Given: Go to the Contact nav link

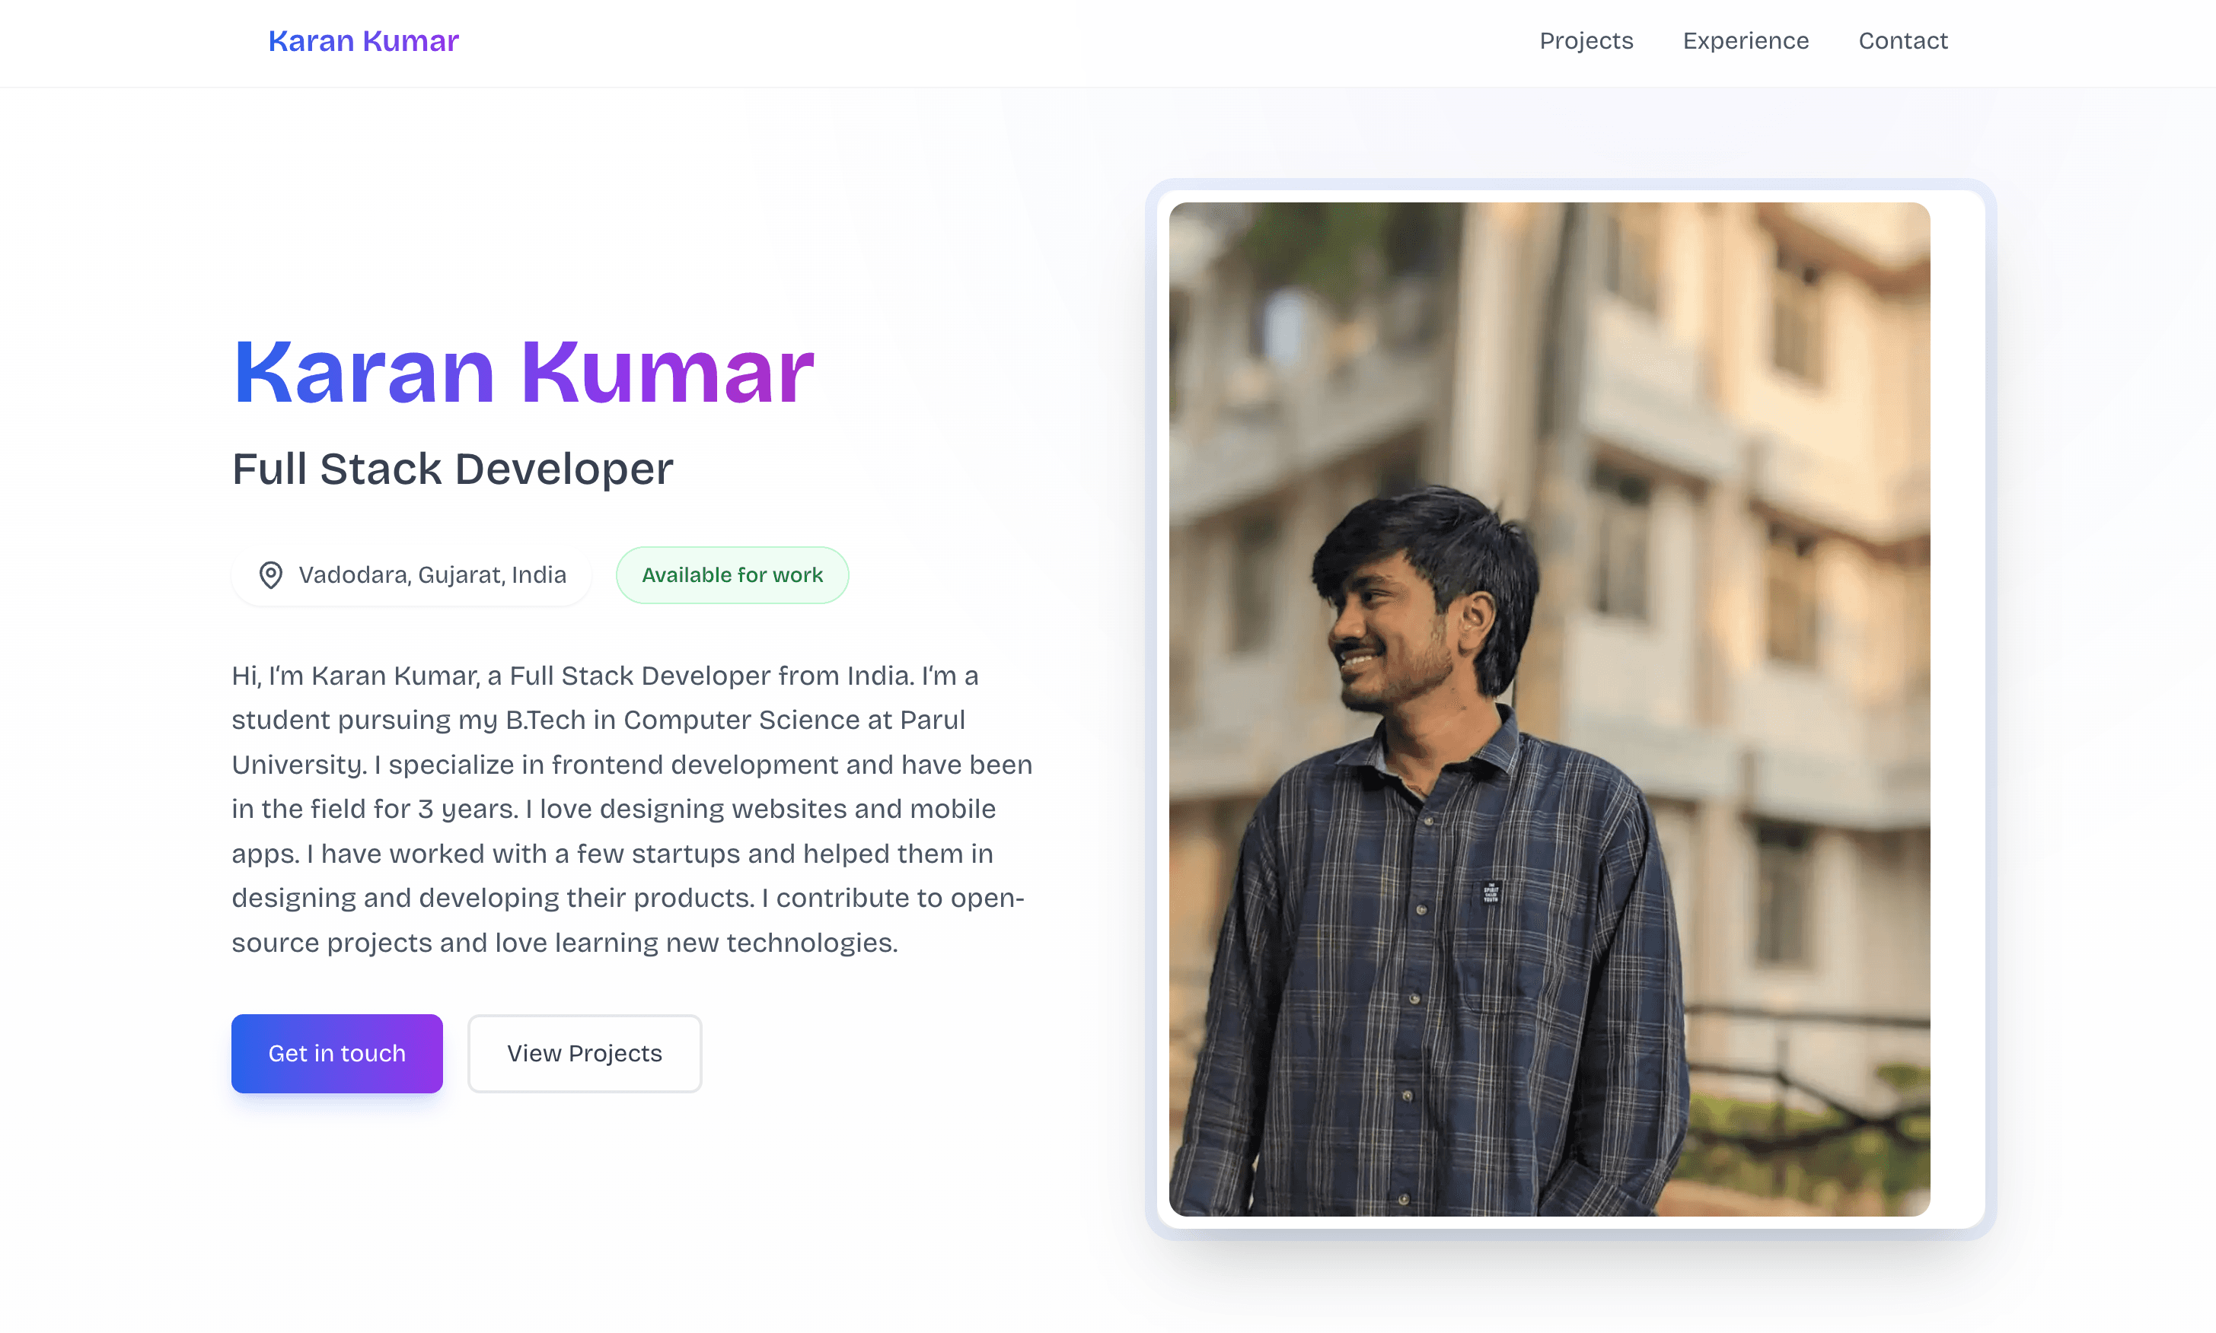Looking at the screenshot, I should pyautogui.click(x=1902, y=41).
